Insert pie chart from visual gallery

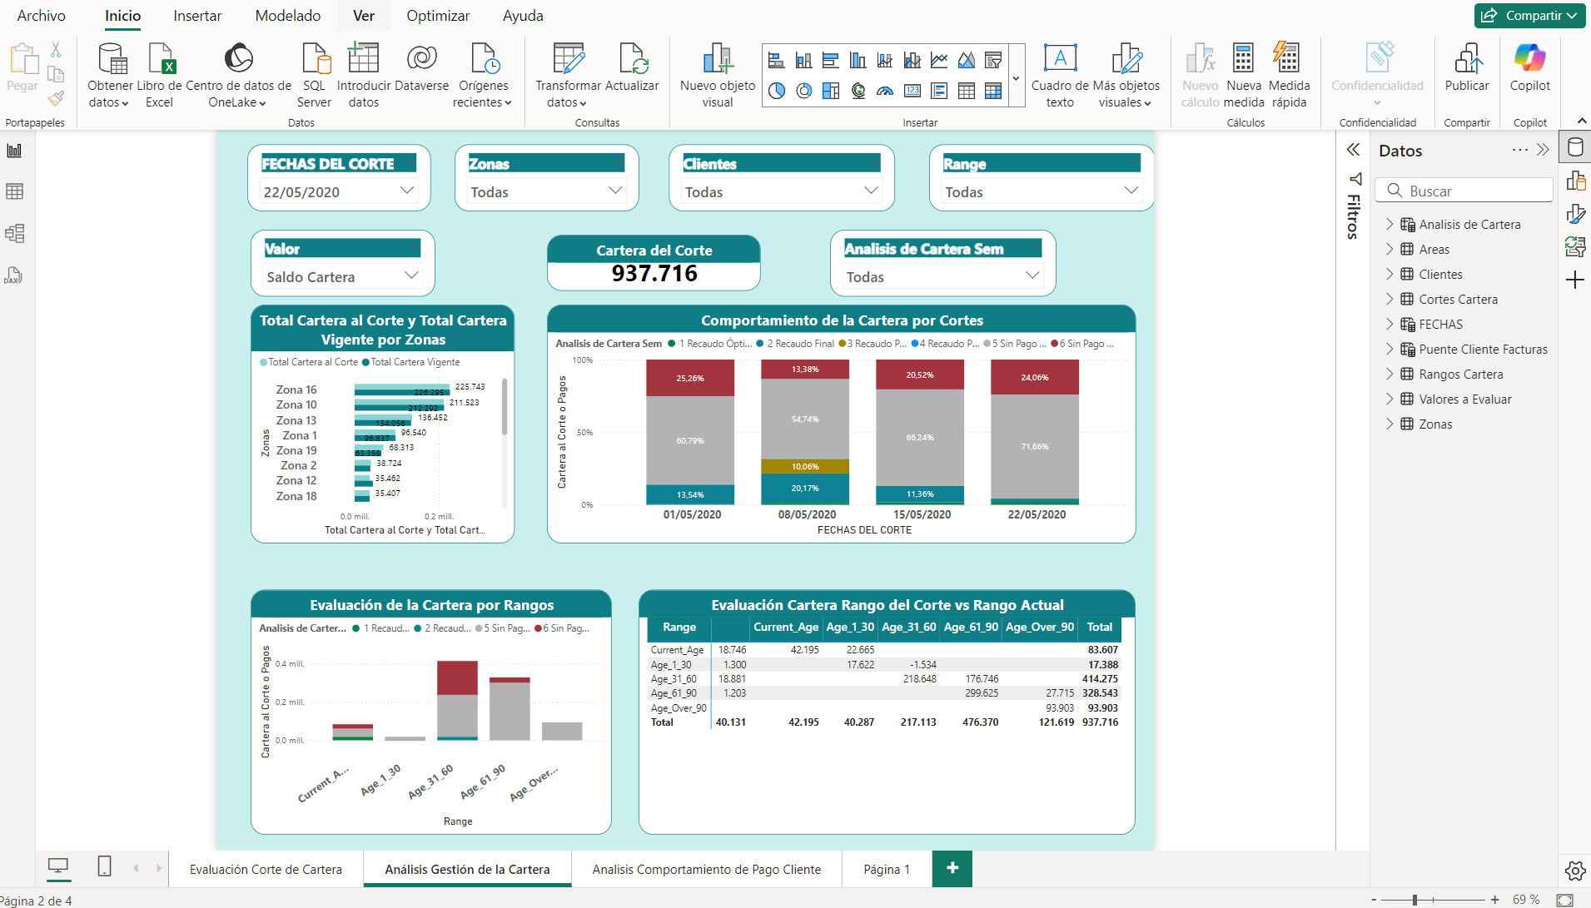pos(776,91)
